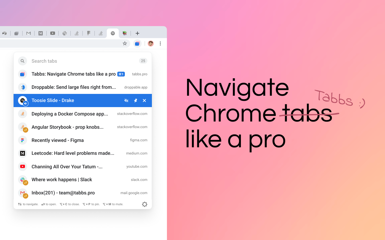Click the sleeping Stack Overflow icon on Angular row
Image resolution: width=385 pixels, height=240 pixels.
pos(23,127)
